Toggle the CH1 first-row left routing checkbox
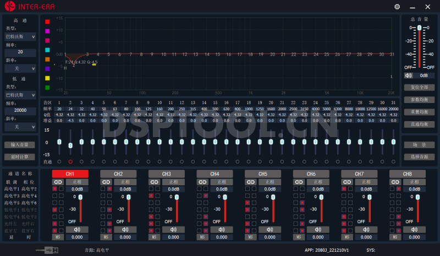440x256 pixels. click(x=55, y=188)
